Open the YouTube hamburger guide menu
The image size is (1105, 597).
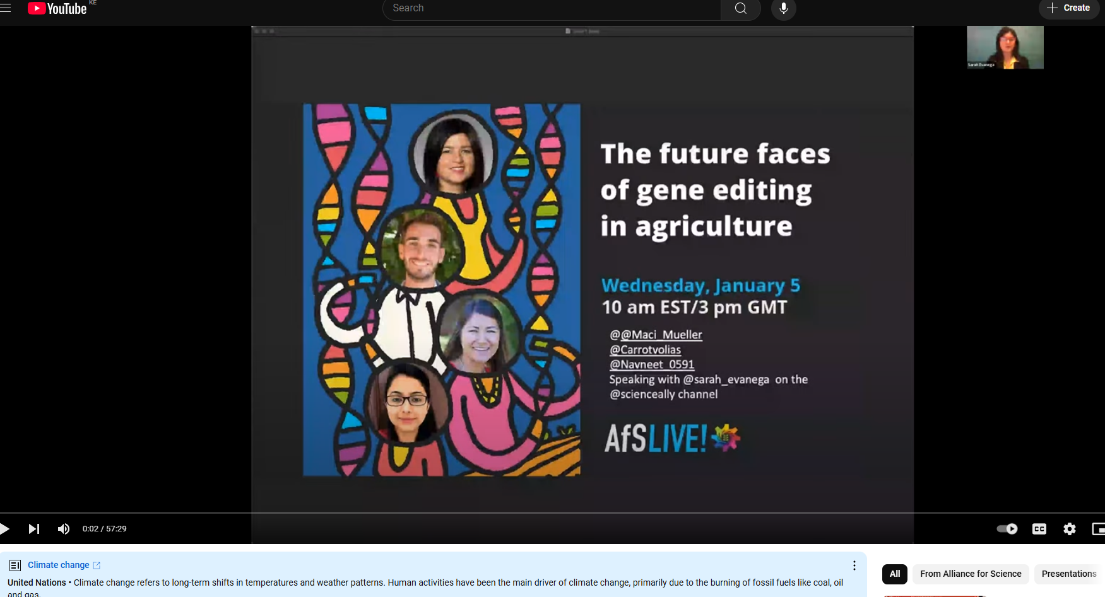[5, 8]
